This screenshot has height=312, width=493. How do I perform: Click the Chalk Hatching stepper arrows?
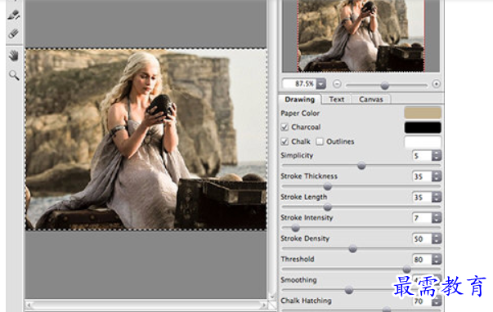pos(437,301)
